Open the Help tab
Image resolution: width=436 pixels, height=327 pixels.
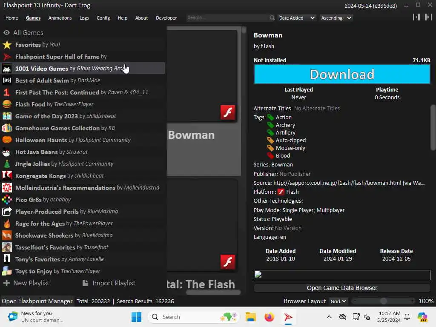pyautogui.click(x=122, y=18)
